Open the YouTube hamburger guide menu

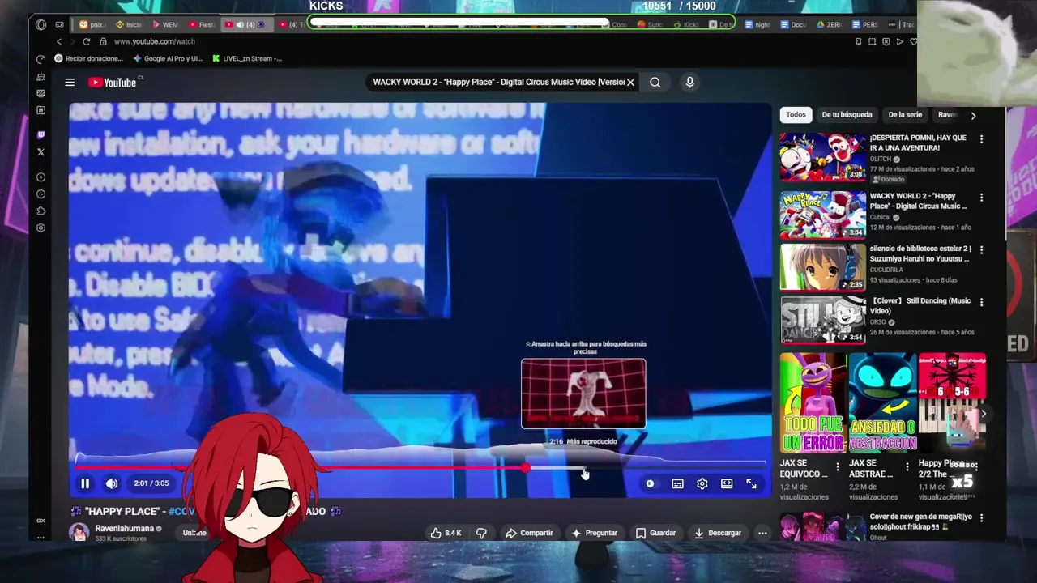point(70,82)
